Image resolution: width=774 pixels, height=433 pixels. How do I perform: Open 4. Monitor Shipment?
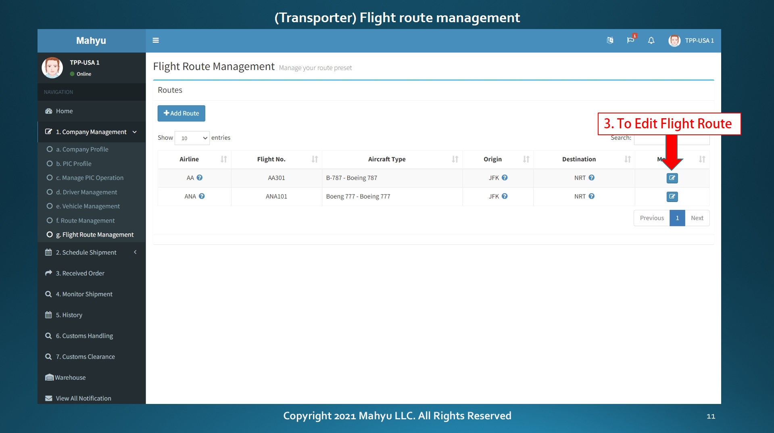[x=92, y=294]
